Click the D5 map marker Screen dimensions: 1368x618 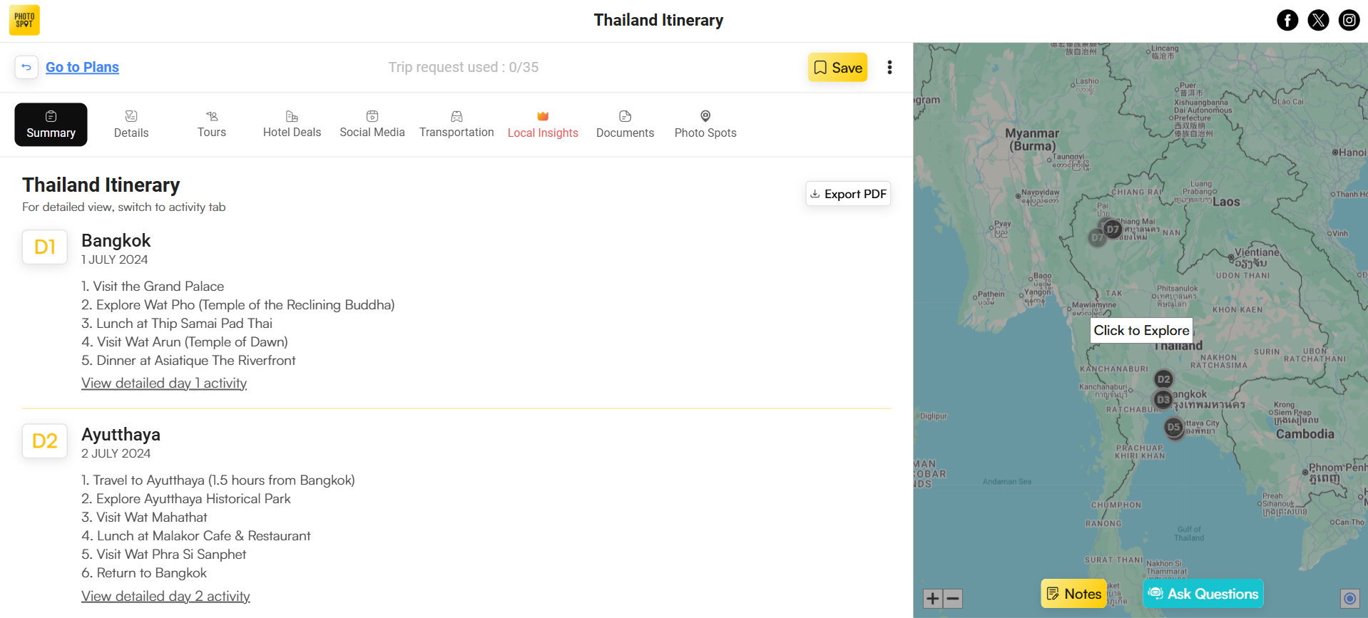[x=1173, y=427]
